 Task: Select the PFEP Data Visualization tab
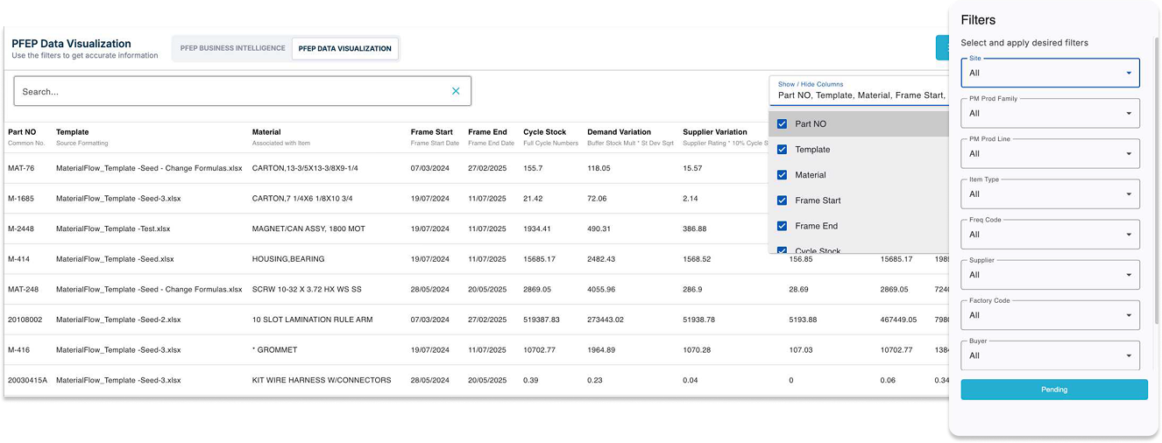344,48
